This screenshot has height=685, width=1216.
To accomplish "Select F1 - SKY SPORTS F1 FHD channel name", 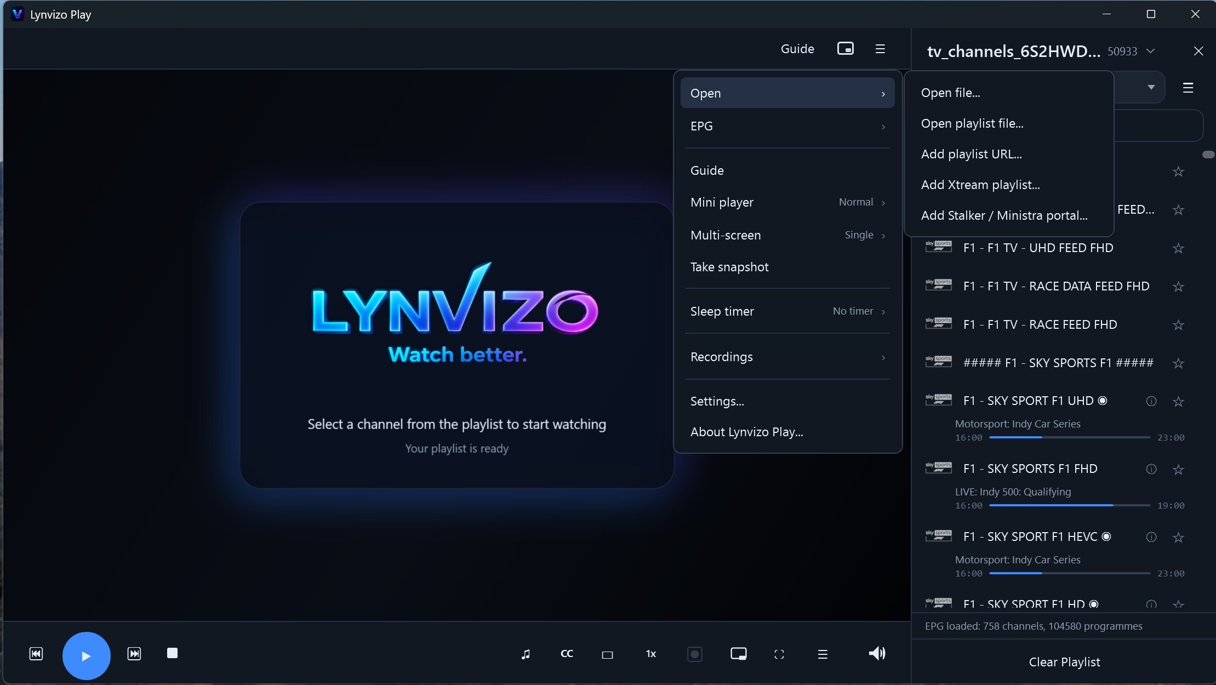I will point(1030,469).
